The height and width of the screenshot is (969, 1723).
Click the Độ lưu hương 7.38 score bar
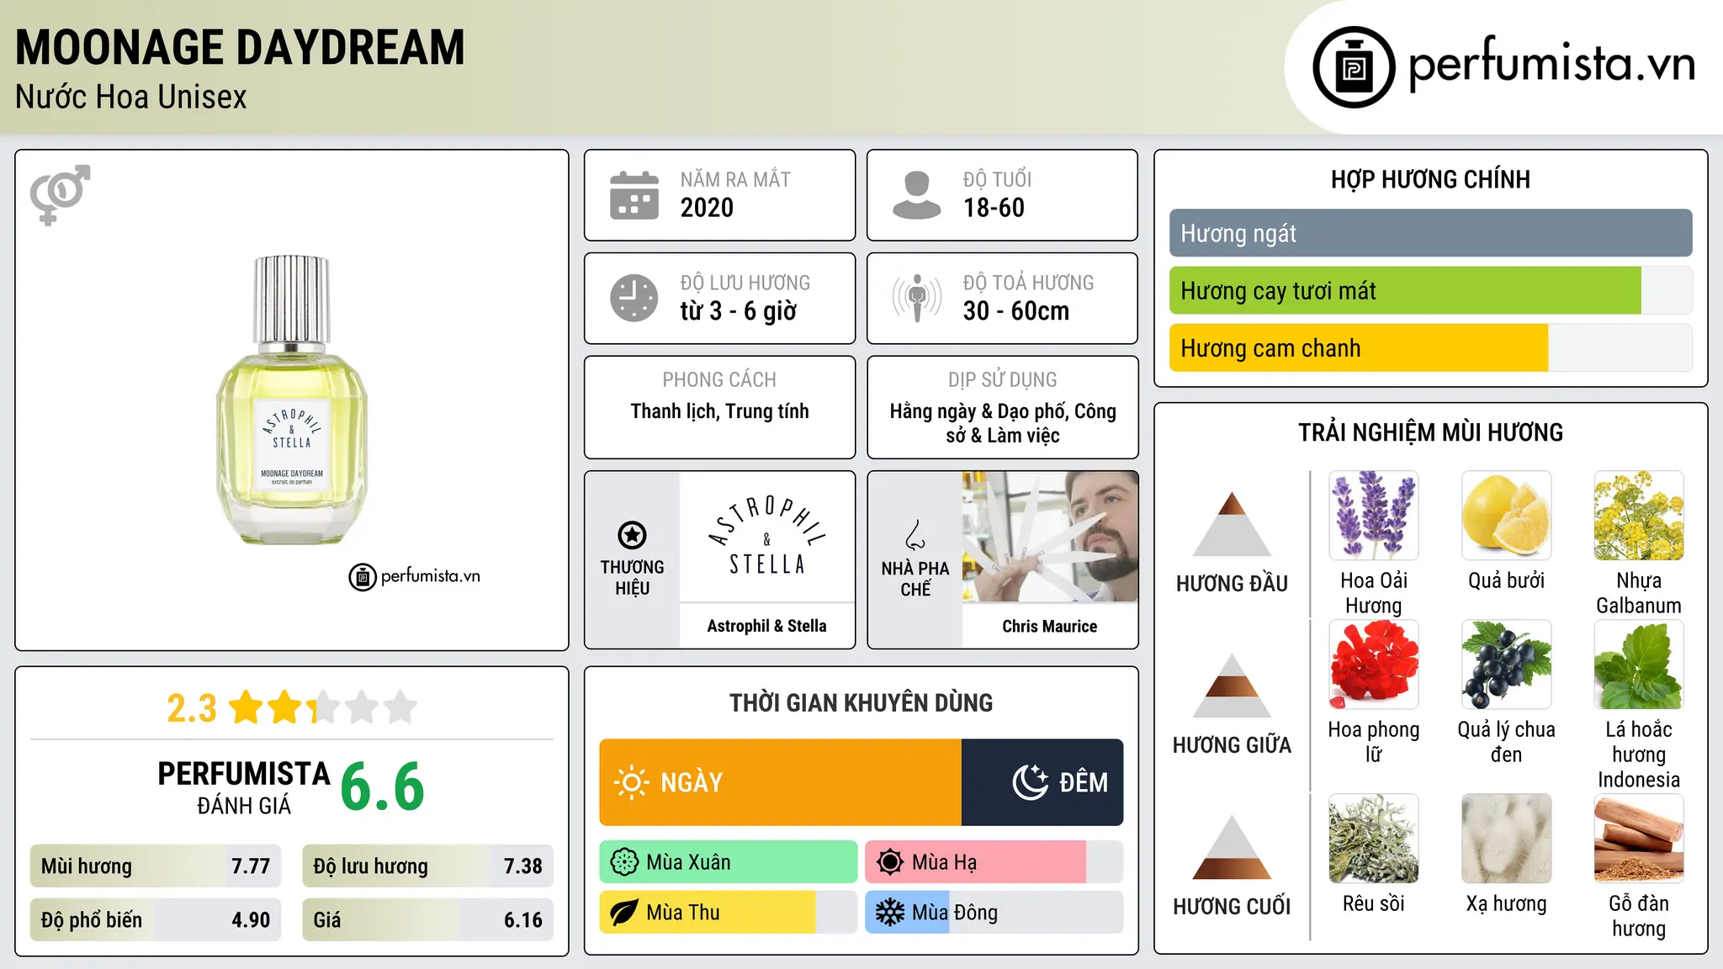pyautogui.click(x=427, y=866)
